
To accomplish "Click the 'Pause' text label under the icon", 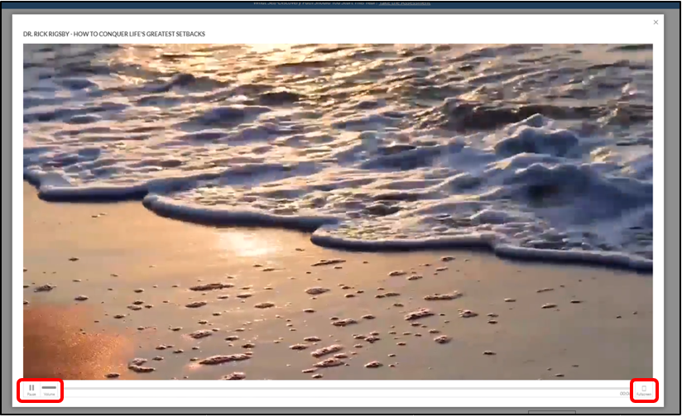I will [31, 395].
